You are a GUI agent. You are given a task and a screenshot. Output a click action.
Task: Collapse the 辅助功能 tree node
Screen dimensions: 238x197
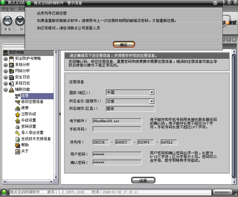pos(6,90)
